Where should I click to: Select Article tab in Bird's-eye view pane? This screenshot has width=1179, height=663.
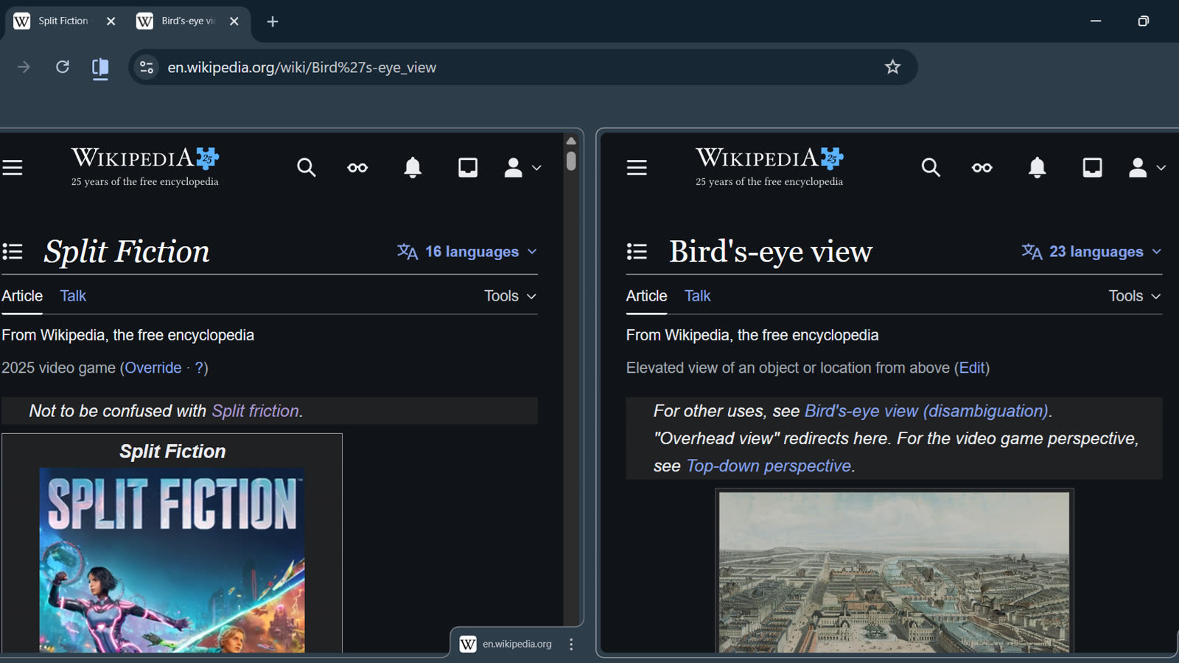pyautogui.click(x=646, y=296)
